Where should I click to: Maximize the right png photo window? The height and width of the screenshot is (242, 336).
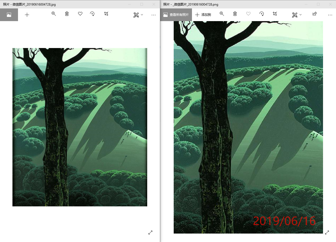tap(318, 4)
